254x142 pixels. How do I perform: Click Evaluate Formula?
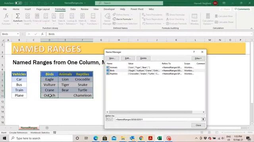[176, 24]
